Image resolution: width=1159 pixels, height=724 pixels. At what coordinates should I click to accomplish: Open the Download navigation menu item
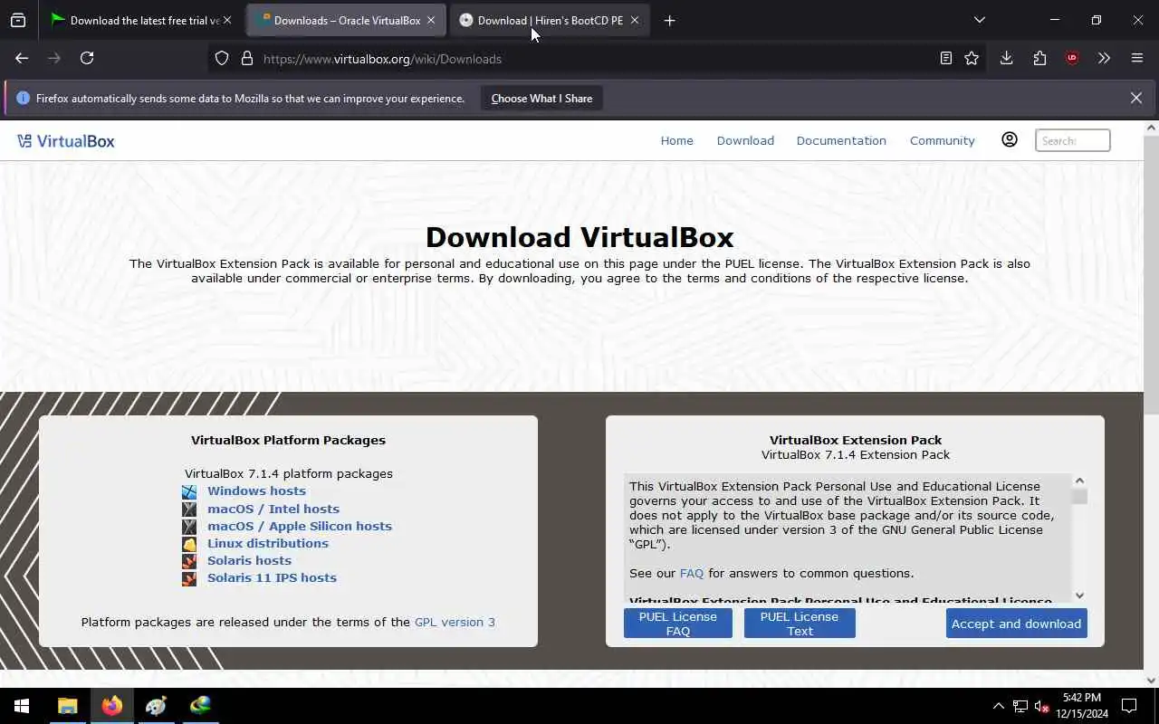point(745,140)
